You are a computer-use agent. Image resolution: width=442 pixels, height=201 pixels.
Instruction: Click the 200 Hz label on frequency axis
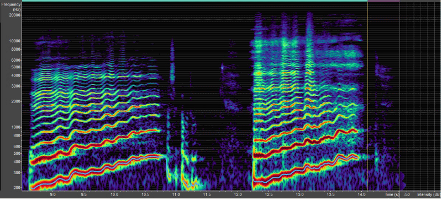click(x=17, y=188)
